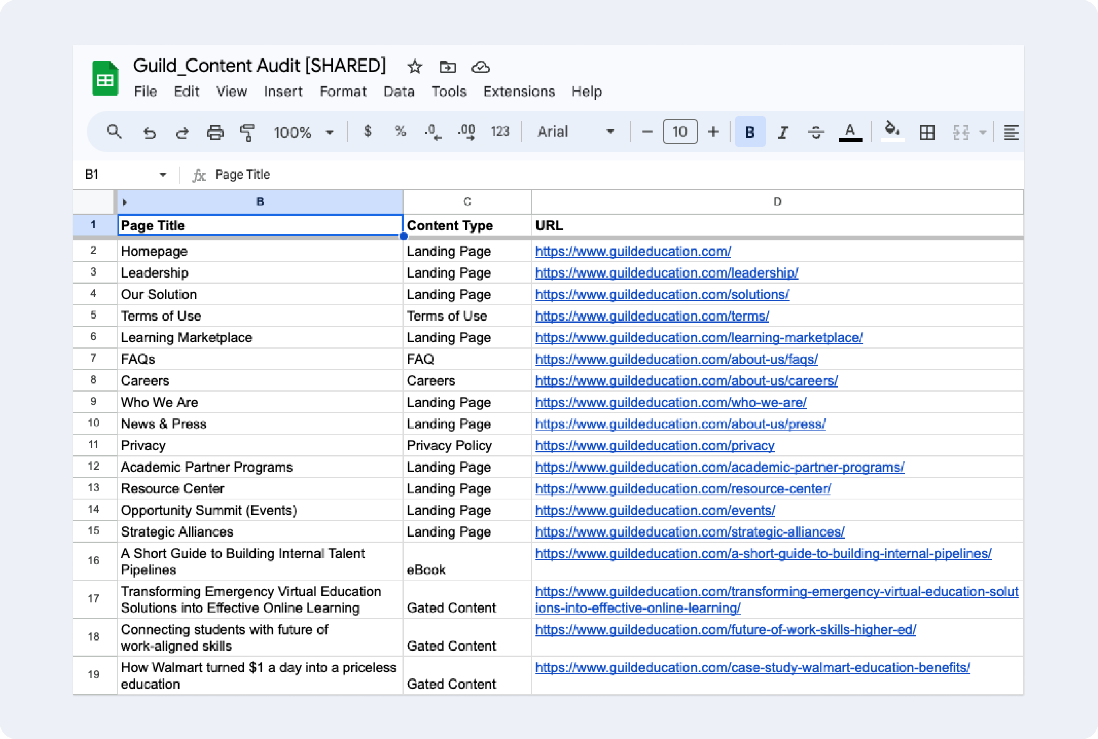The image size is (1098, 739).
Task: Decrease font size with minus button
Action: (x=647, y=132)
